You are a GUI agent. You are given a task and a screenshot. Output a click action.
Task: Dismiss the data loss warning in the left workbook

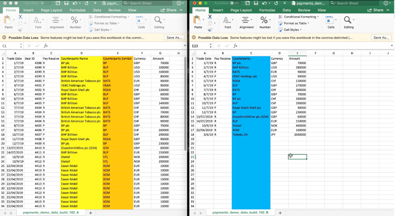(4, 38)
